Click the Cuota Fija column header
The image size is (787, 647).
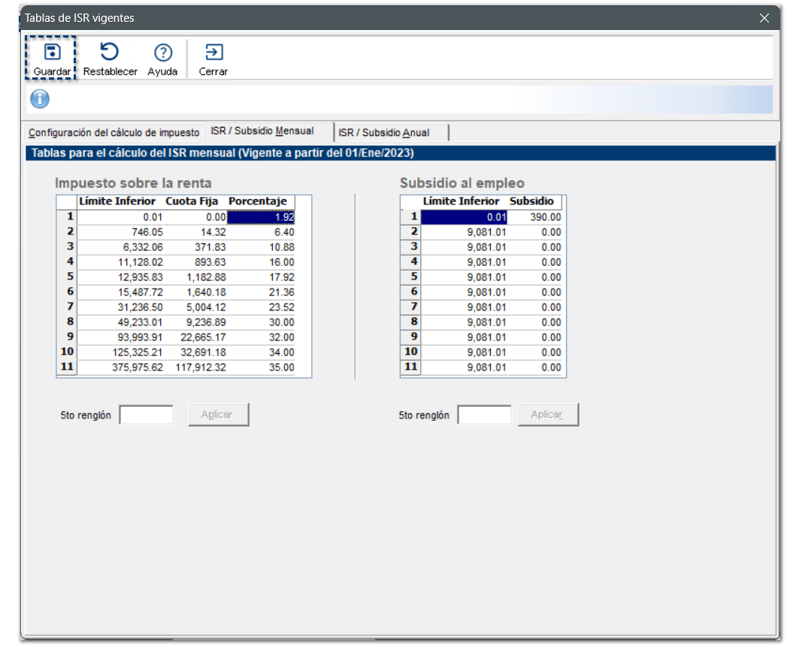192,201
